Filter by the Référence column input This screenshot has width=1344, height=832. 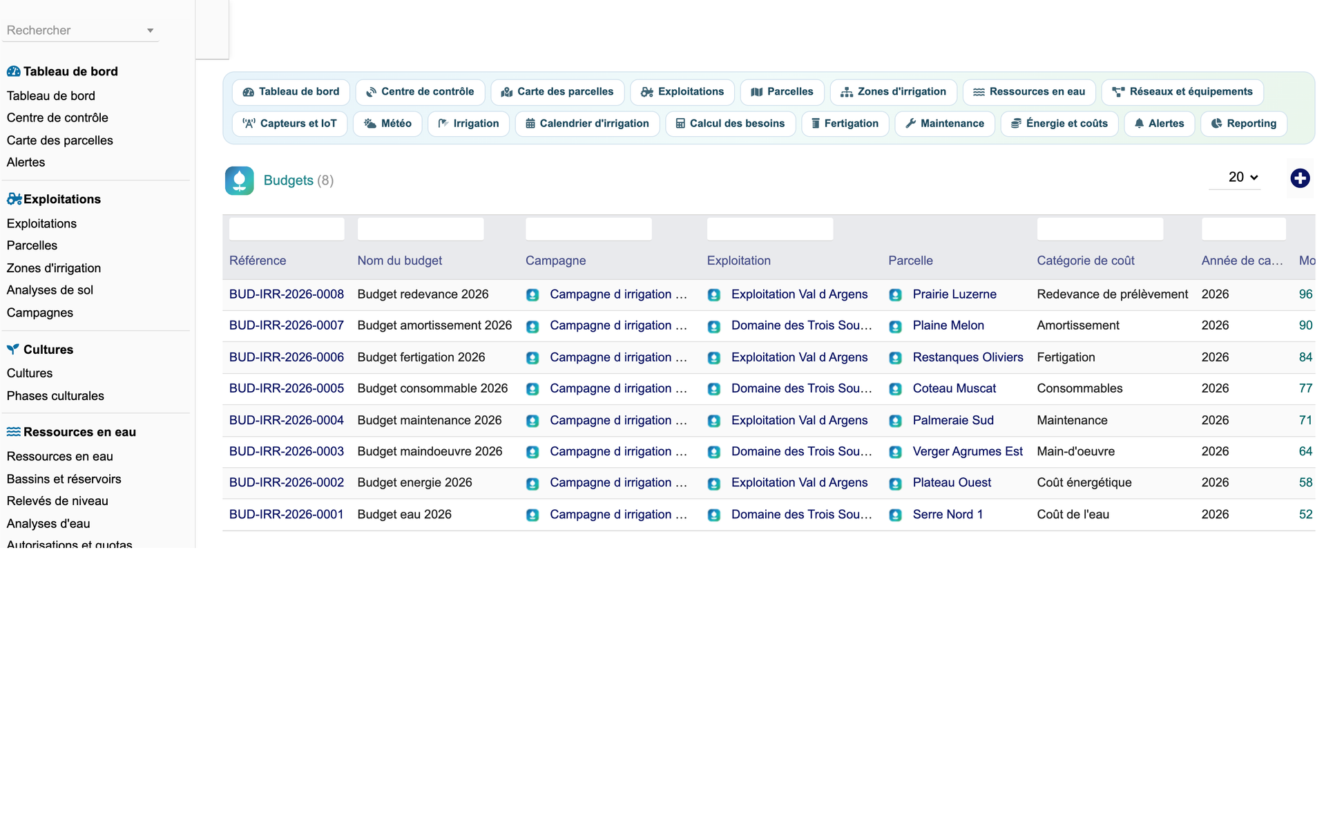point(287,229)
